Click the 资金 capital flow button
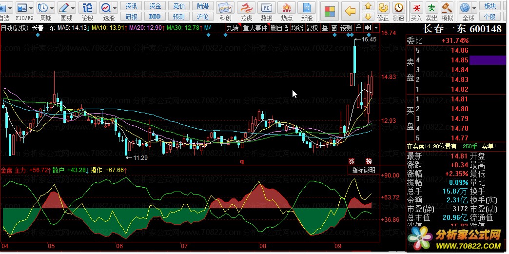The width and height of the screenshot is (509, 254). tap(155, 6)
